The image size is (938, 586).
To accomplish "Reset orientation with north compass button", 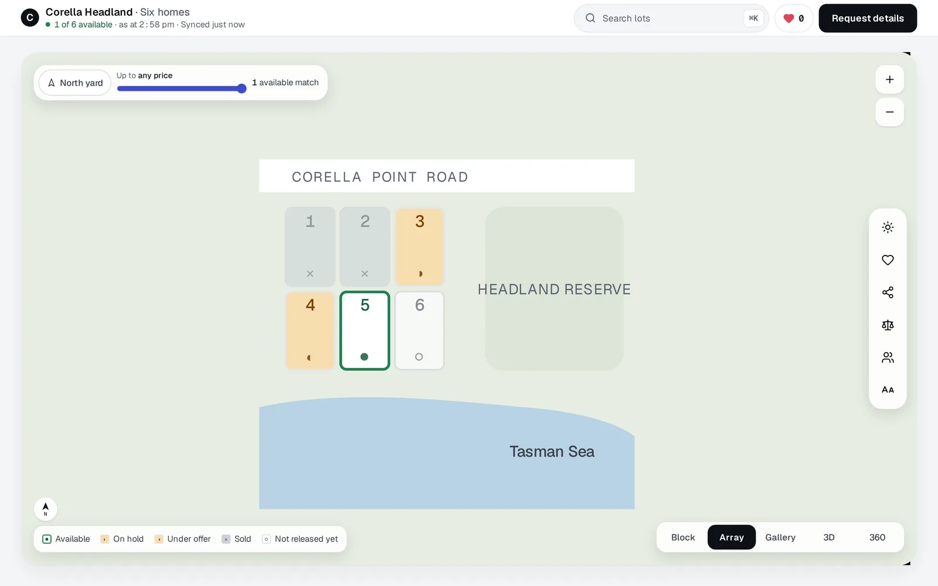I will point(46,509).
